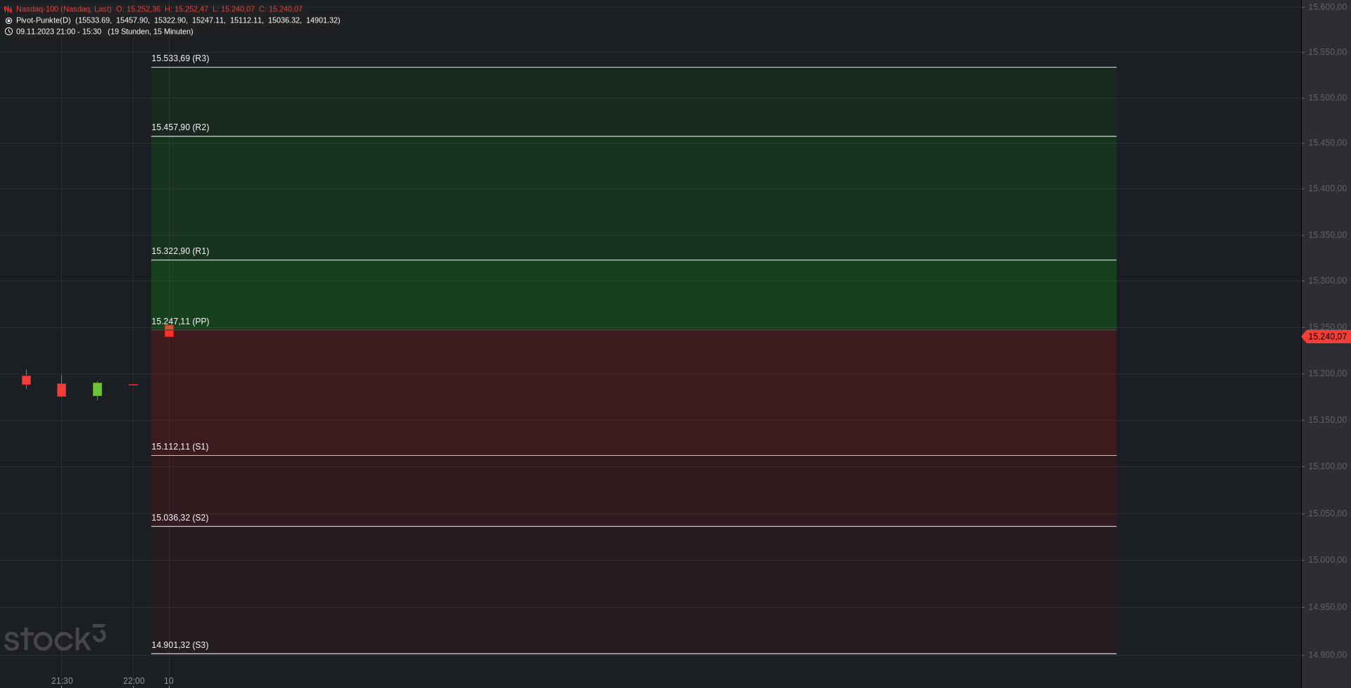
Task: Click the date range text 09.11.2023 21:00 - 15:30
Action: [x=58, y=32]
